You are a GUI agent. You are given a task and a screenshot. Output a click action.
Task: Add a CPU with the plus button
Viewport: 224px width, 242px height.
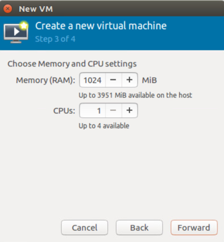[130, 110]
